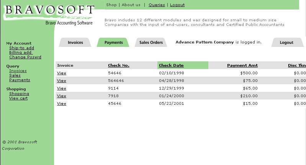Click Change Psswrd sidebar link

[25, 57]
